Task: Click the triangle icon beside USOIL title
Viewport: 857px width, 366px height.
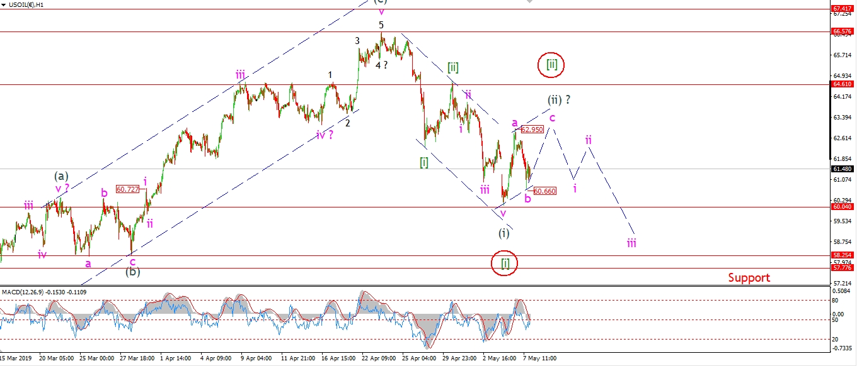Action: tap(3, 4)
